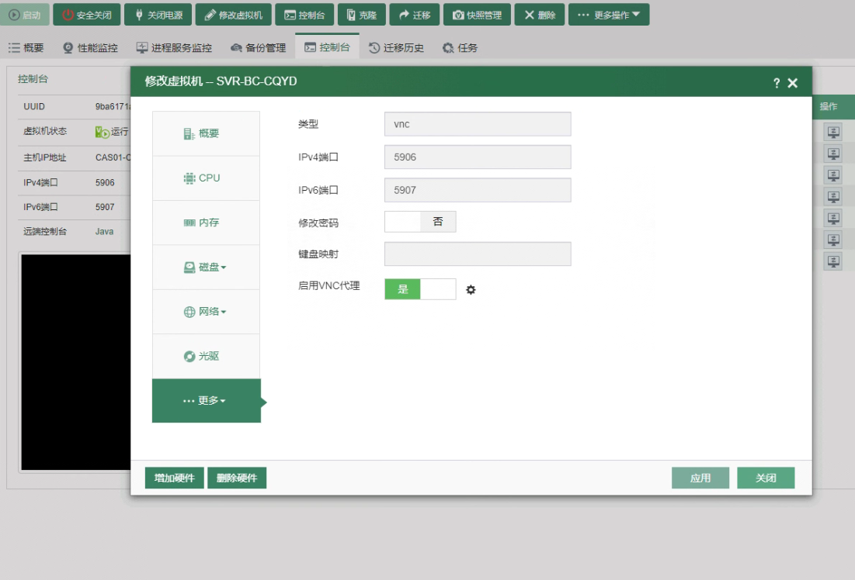Open the 内存 memory section
Screen dimensions: 855x580
click(206, 223)
